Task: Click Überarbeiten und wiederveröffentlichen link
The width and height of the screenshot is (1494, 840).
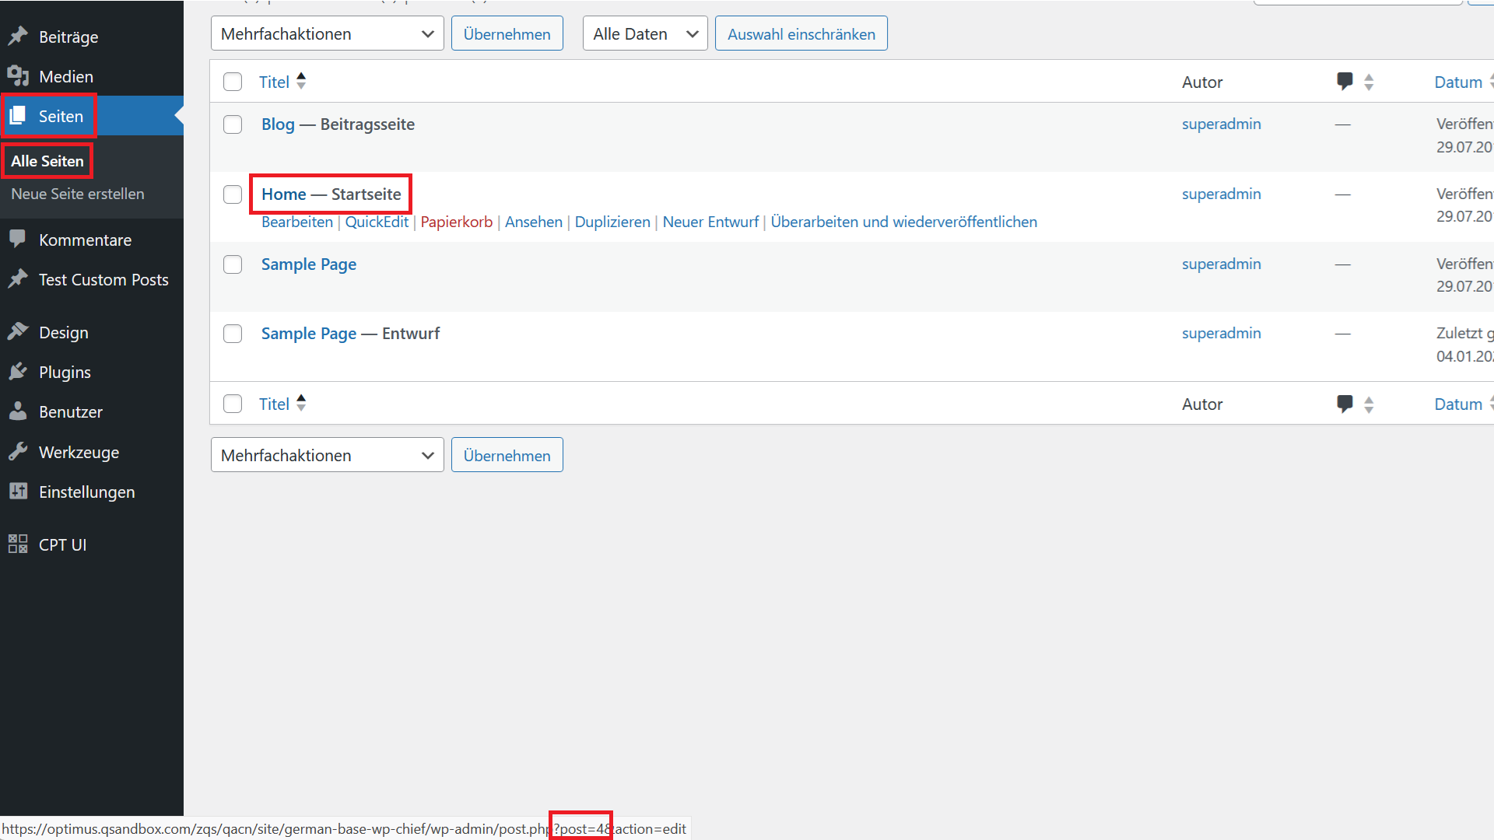Action: coord(904,222)
